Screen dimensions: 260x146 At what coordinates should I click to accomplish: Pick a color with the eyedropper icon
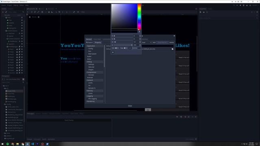139,32
